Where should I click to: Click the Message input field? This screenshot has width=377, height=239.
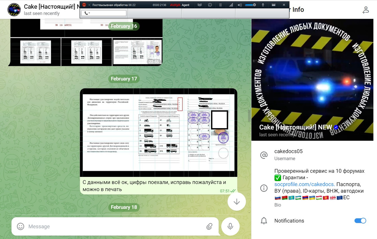(115, 226)
